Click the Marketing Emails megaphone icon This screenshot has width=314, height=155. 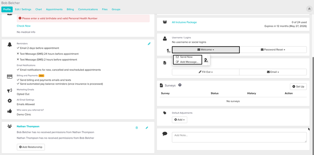click(10, 91)
